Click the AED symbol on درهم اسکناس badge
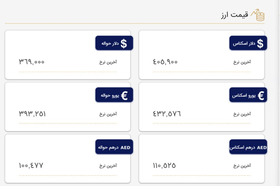Image resolution: width=280 pixels, height=186 pixels. [262, 148]
